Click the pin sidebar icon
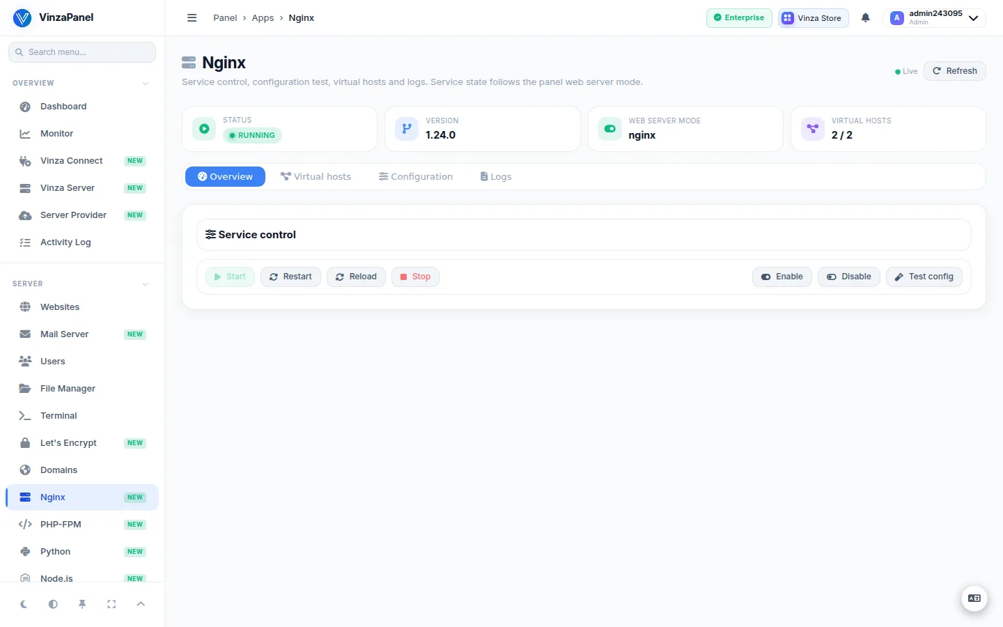 pyautogui.click(x=82, y=604)
